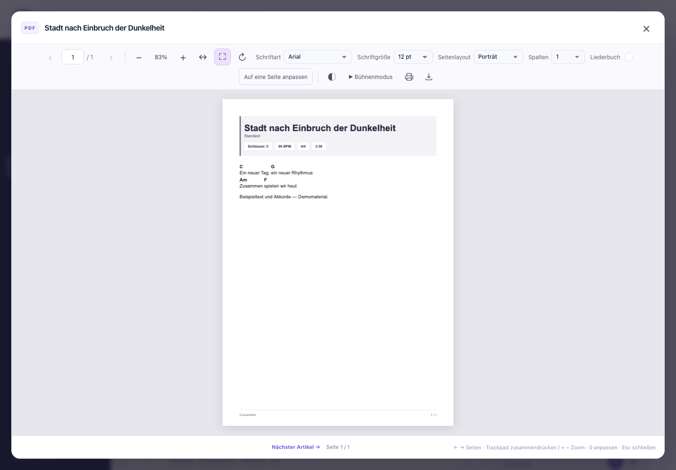The width and height of the screenshot is (676, 470).
Task: Zoom out with the minus icon
Action: click(139, 57)
